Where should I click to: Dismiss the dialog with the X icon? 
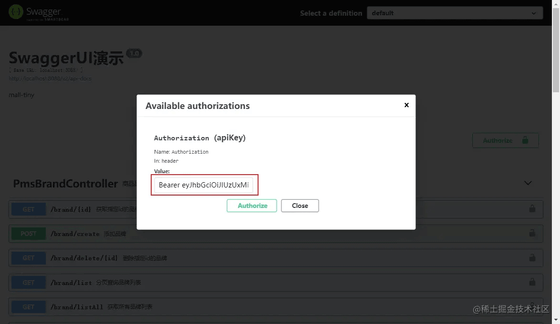[406, 105]
